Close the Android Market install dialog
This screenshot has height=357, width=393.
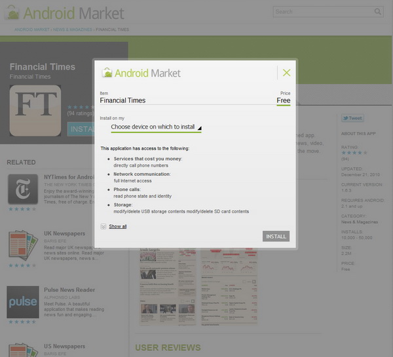click(x=286, y=73)
